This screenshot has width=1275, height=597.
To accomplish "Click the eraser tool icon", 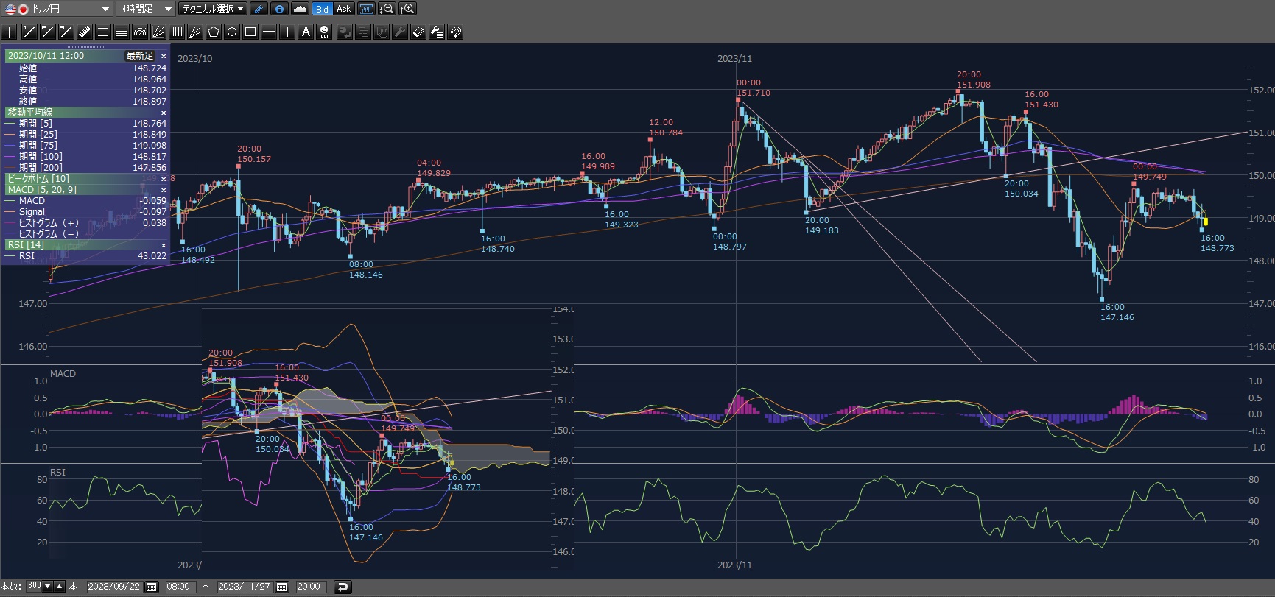I will tap(418, 32).
